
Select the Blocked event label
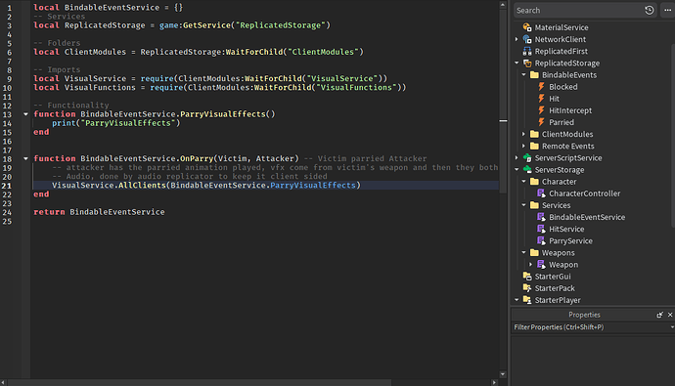563,87
